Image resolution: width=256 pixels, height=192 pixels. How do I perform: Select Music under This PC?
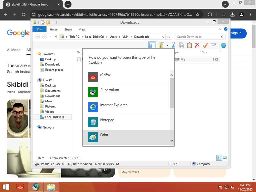point(49,101)
